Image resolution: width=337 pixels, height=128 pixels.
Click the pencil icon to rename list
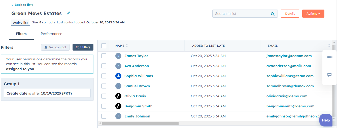click(68, 13)
